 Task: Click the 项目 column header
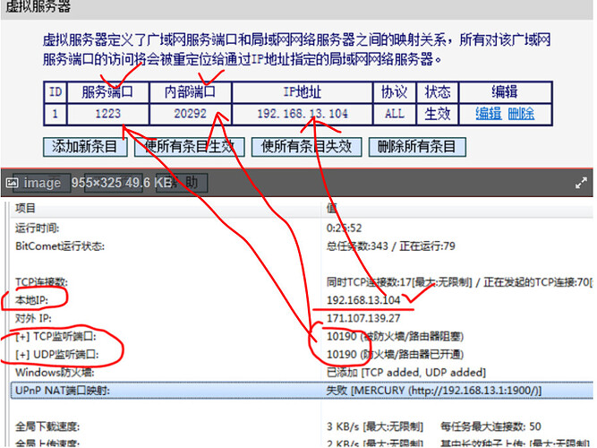click(27, 208)
